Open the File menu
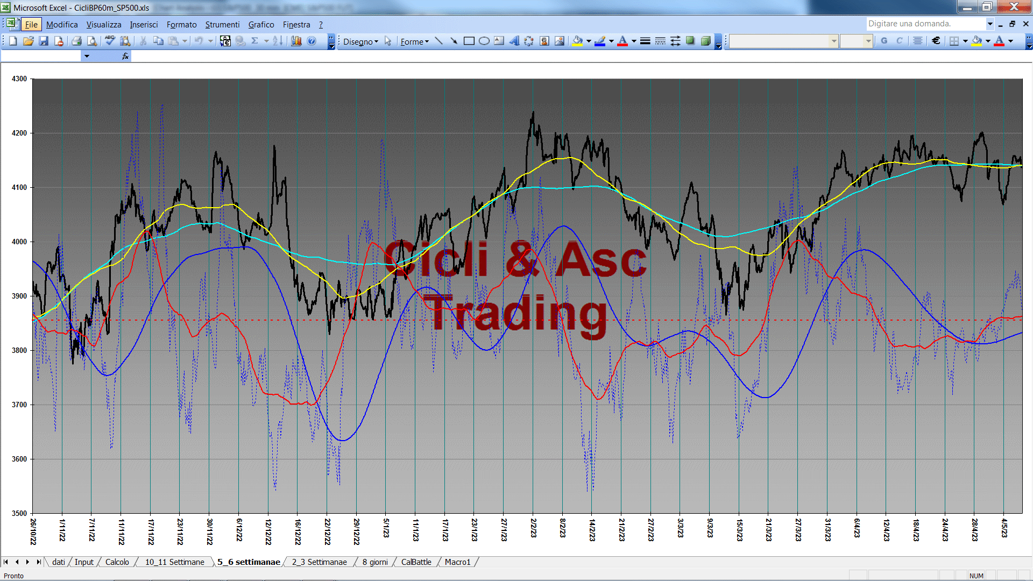This screenshot has width=1033, height=581. coord(31,25)
